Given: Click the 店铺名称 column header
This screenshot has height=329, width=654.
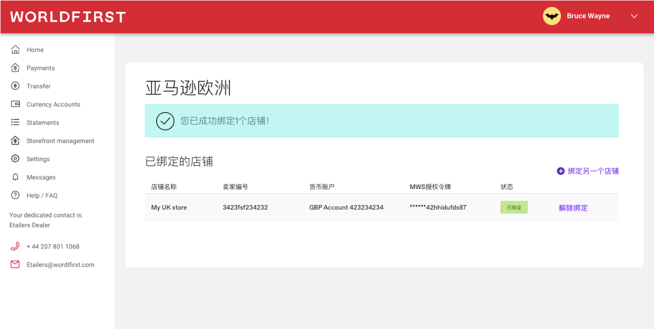Looking at the screenshot, I should (x=164, y=186).
